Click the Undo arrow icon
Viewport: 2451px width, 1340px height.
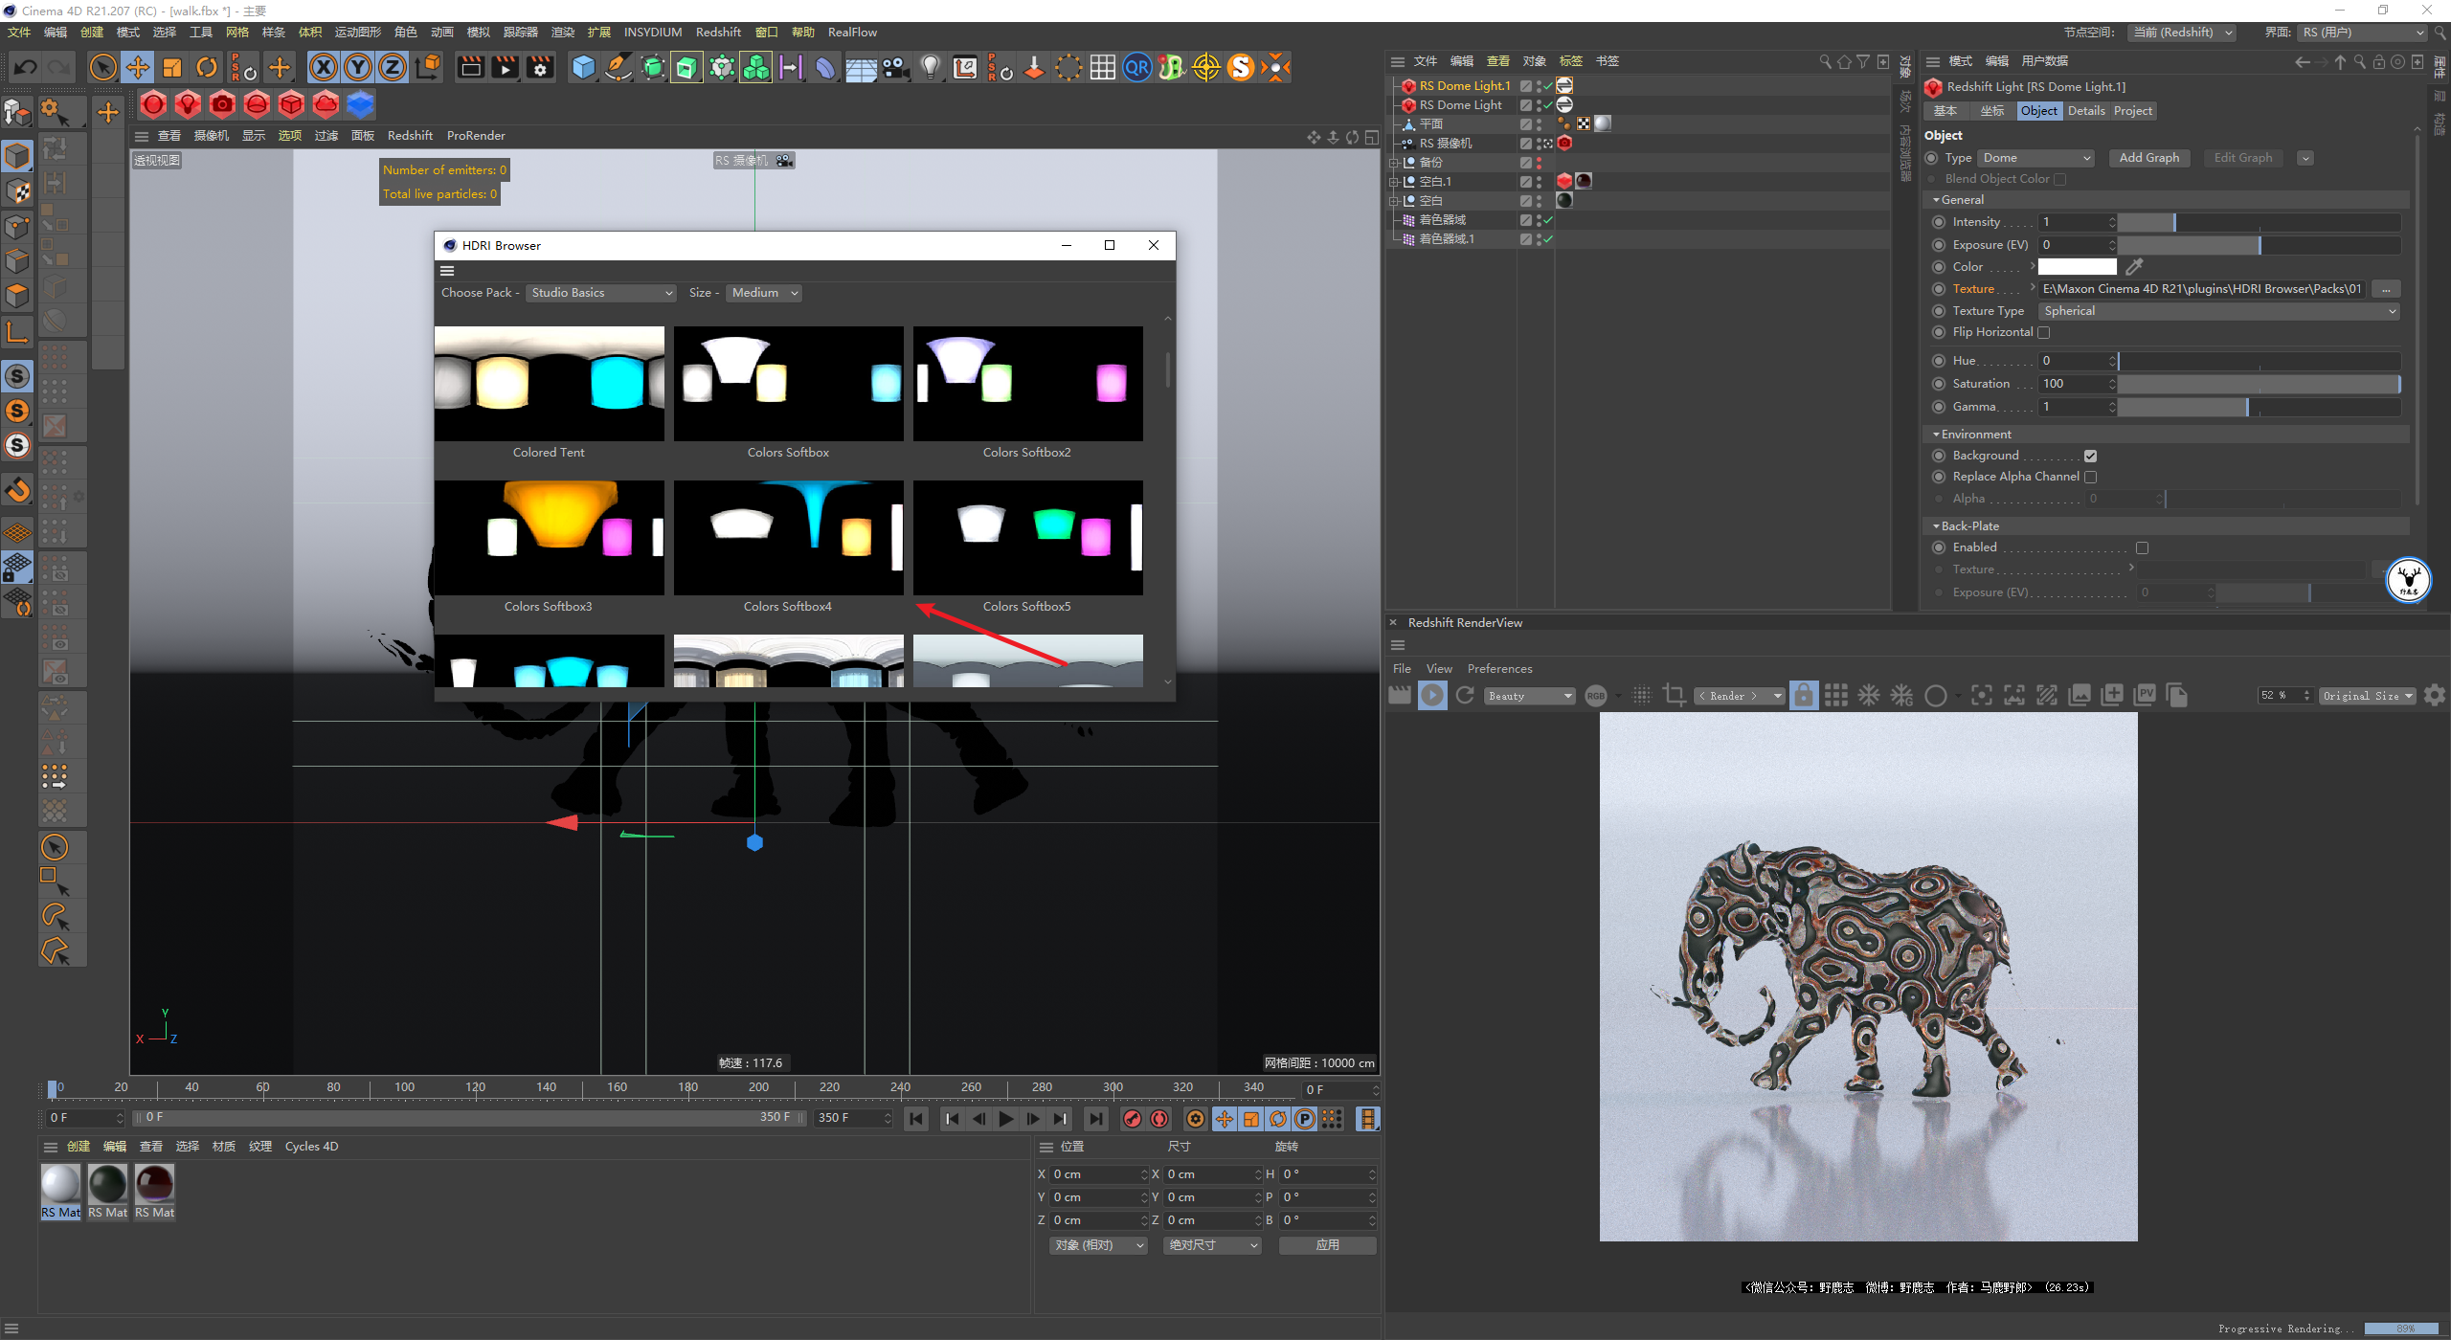[x=26, y=67]
